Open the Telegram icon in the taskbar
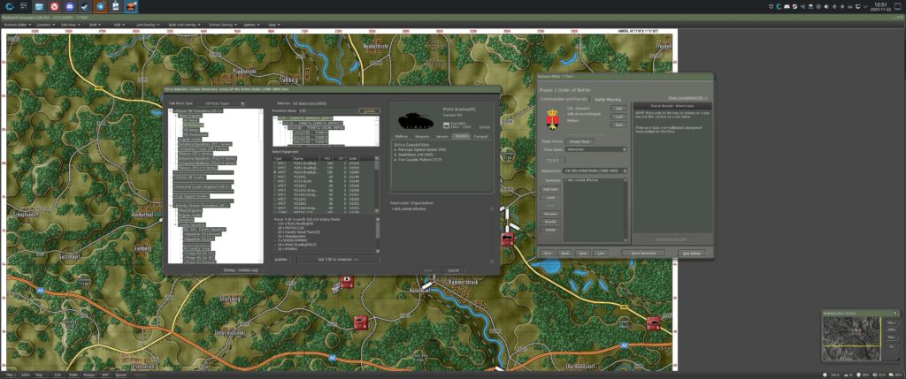The width and height of the screenshot is (906, 379). coord(99,6)
